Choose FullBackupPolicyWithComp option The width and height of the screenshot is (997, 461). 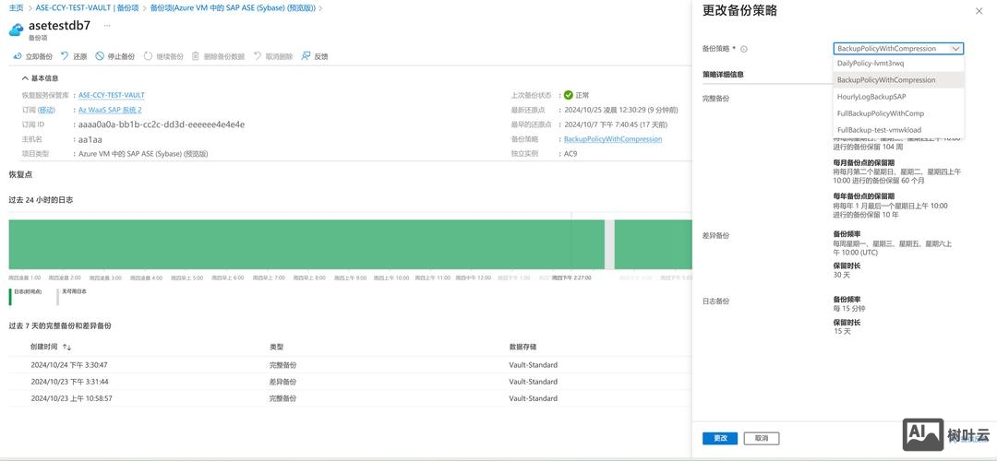(x=898, y=113)
